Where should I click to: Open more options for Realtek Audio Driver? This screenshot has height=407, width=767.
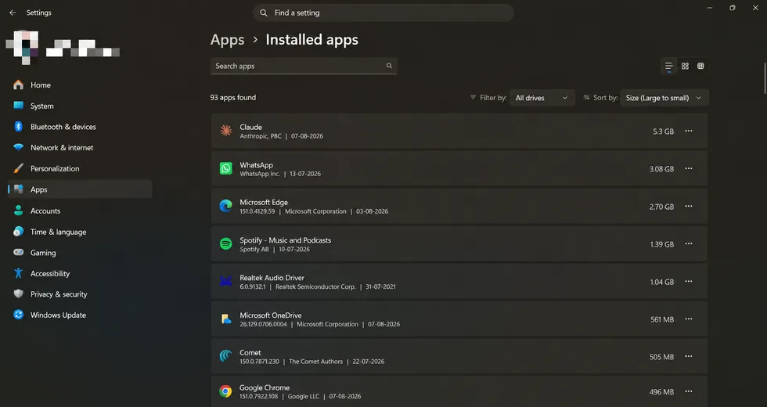pyautogui.click(x=689, y=281)
